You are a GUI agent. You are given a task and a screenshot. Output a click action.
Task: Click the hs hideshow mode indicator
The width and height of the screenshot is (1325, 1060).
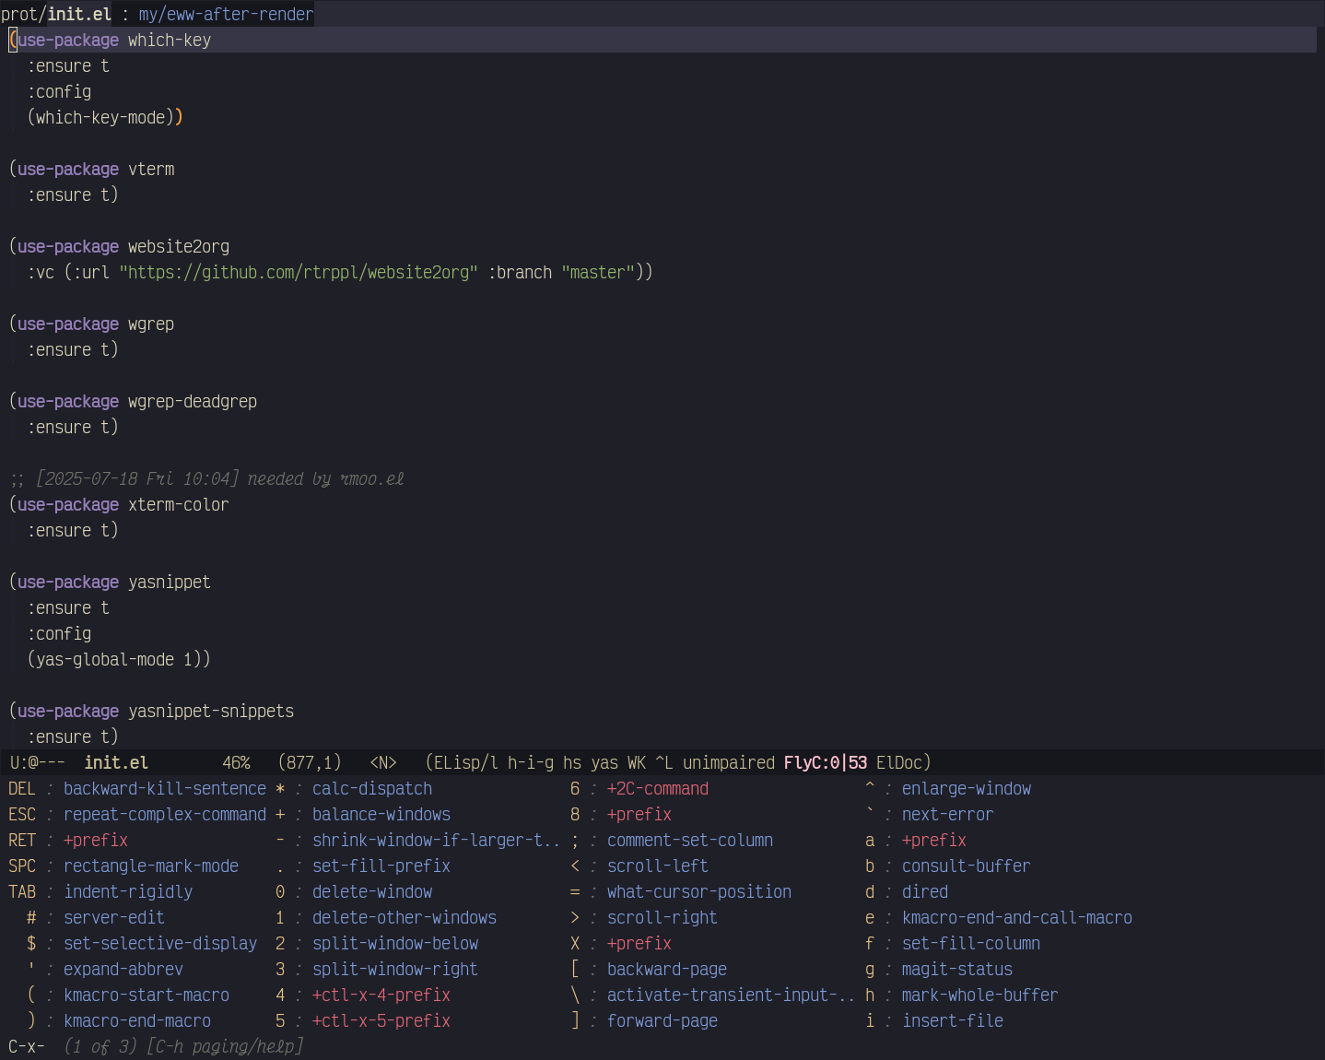(571, 762)
